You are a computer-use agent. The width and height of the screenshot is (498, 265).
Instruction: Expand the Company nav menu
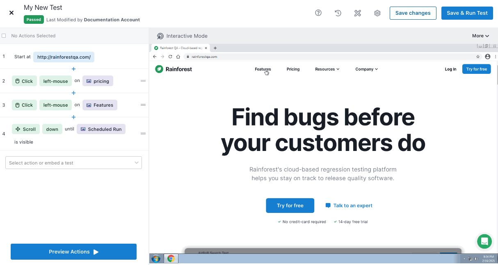pyautogui.click(x=367, y=69)
